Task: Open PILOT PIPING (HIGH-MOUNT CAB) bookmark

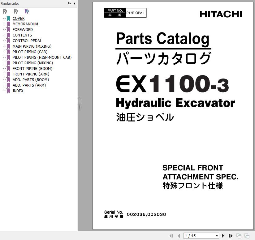Action: [42, 57]
